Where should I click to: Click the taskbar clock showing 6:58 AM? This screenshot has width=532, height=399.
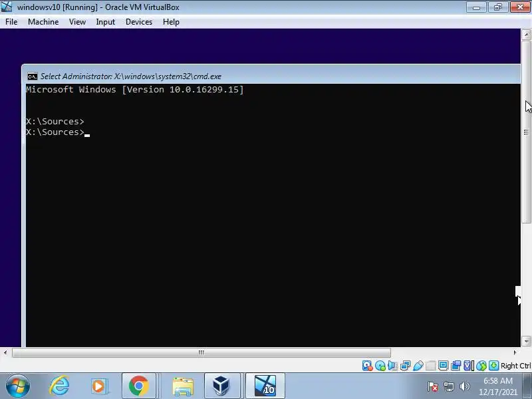497,386
